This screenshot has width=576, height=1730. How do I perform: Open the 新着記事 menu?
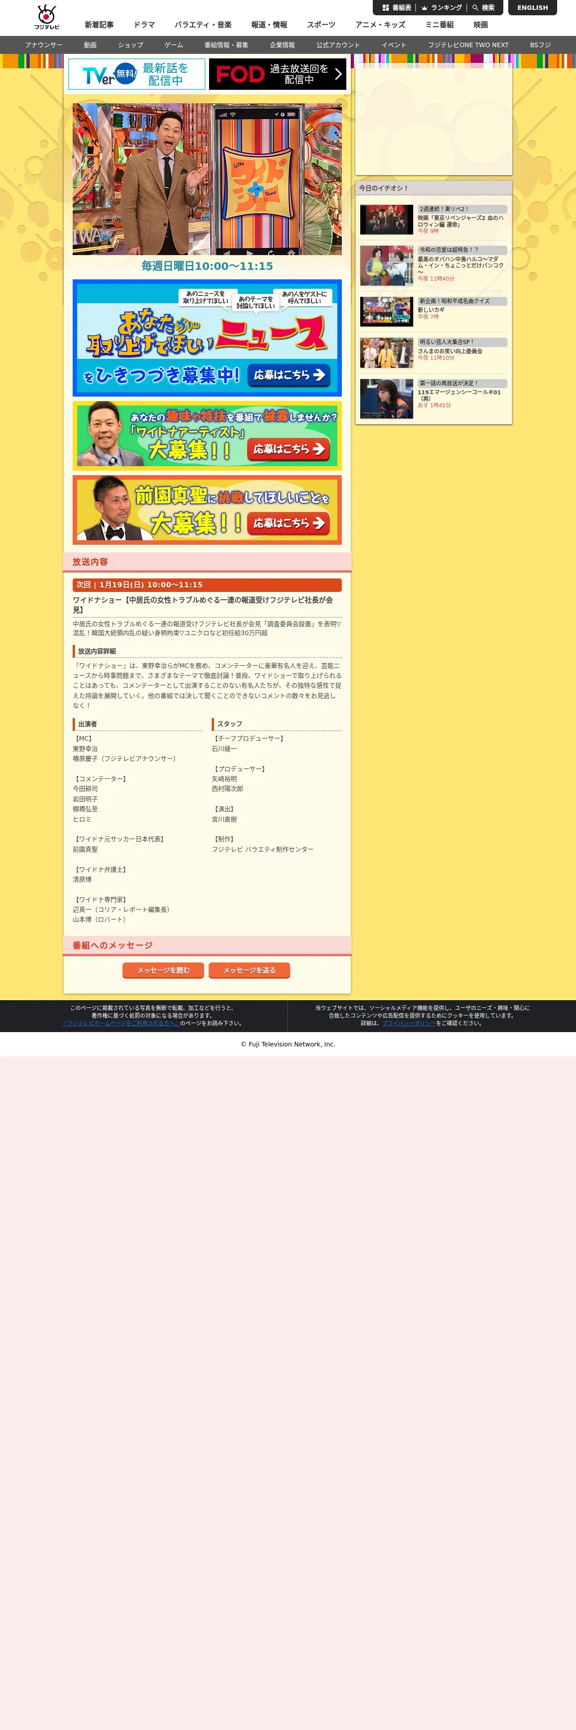(99, 25)
